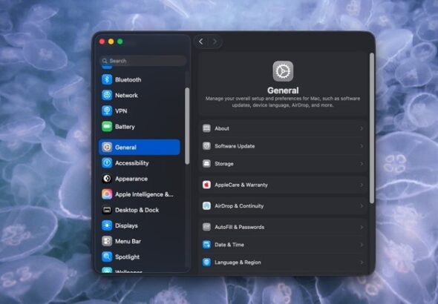Click the Software Update row icon
Viewport: 438px width, 304px height.
[206, 146]
